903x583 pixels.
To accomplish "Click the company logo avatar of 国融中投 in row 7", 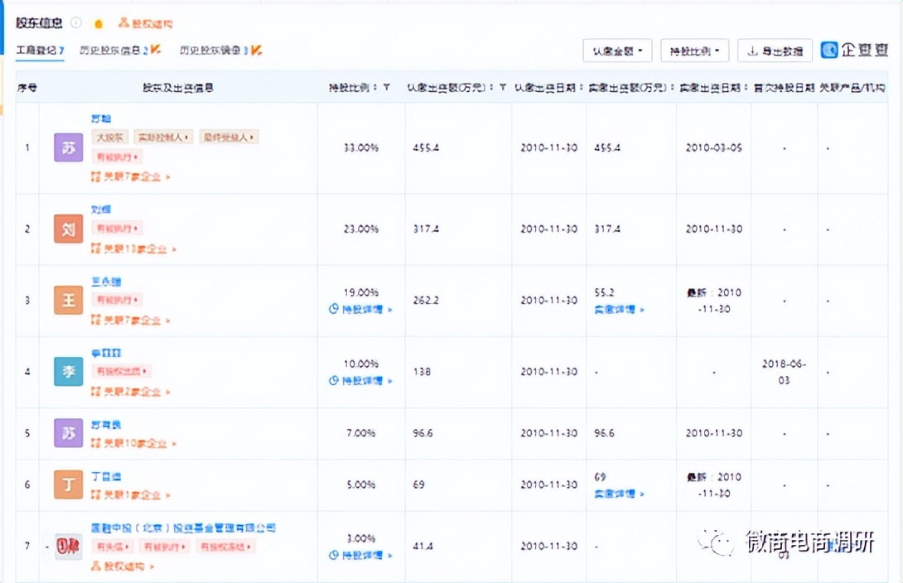I will tap(67, 546).
